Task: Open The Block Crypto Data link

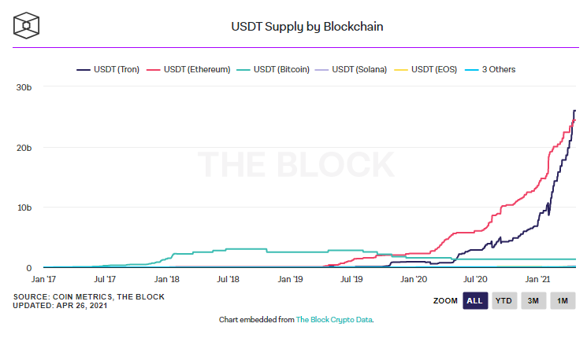Action: [x=334, y=320]
